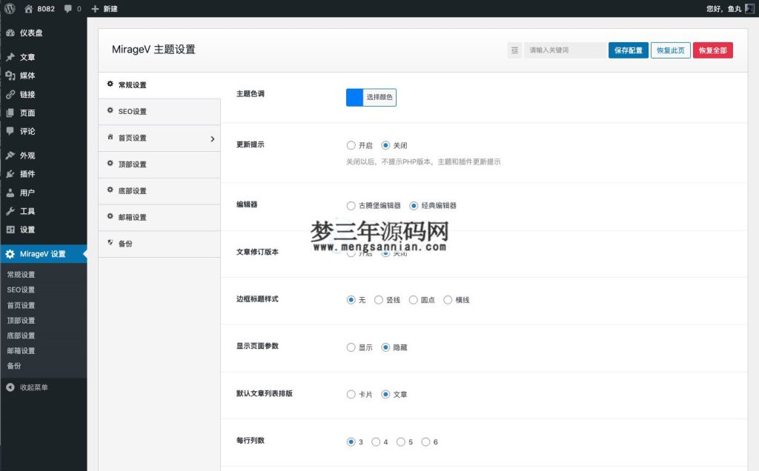Screen dimensions: 759x471
Task: Expand the 首页设置 section chevron
Action: click(213, 138)
